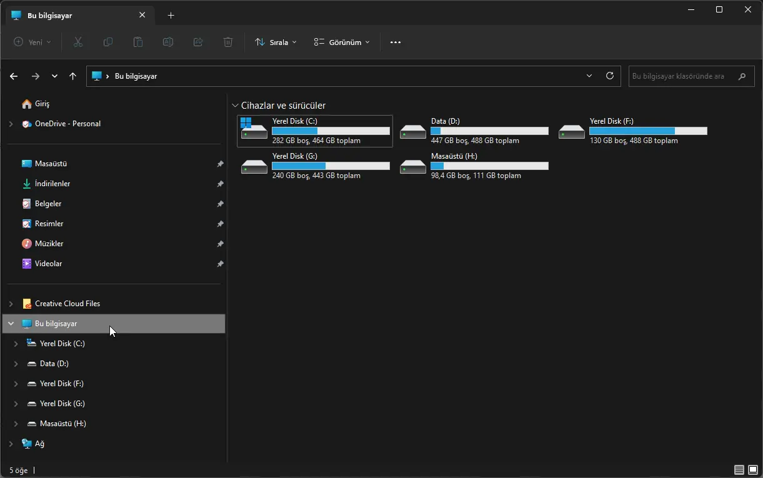Screen dimensions: 763x478
Task: Collapse the Cihazlar ve sürücüler section
Action: click(x=236, y=105)
